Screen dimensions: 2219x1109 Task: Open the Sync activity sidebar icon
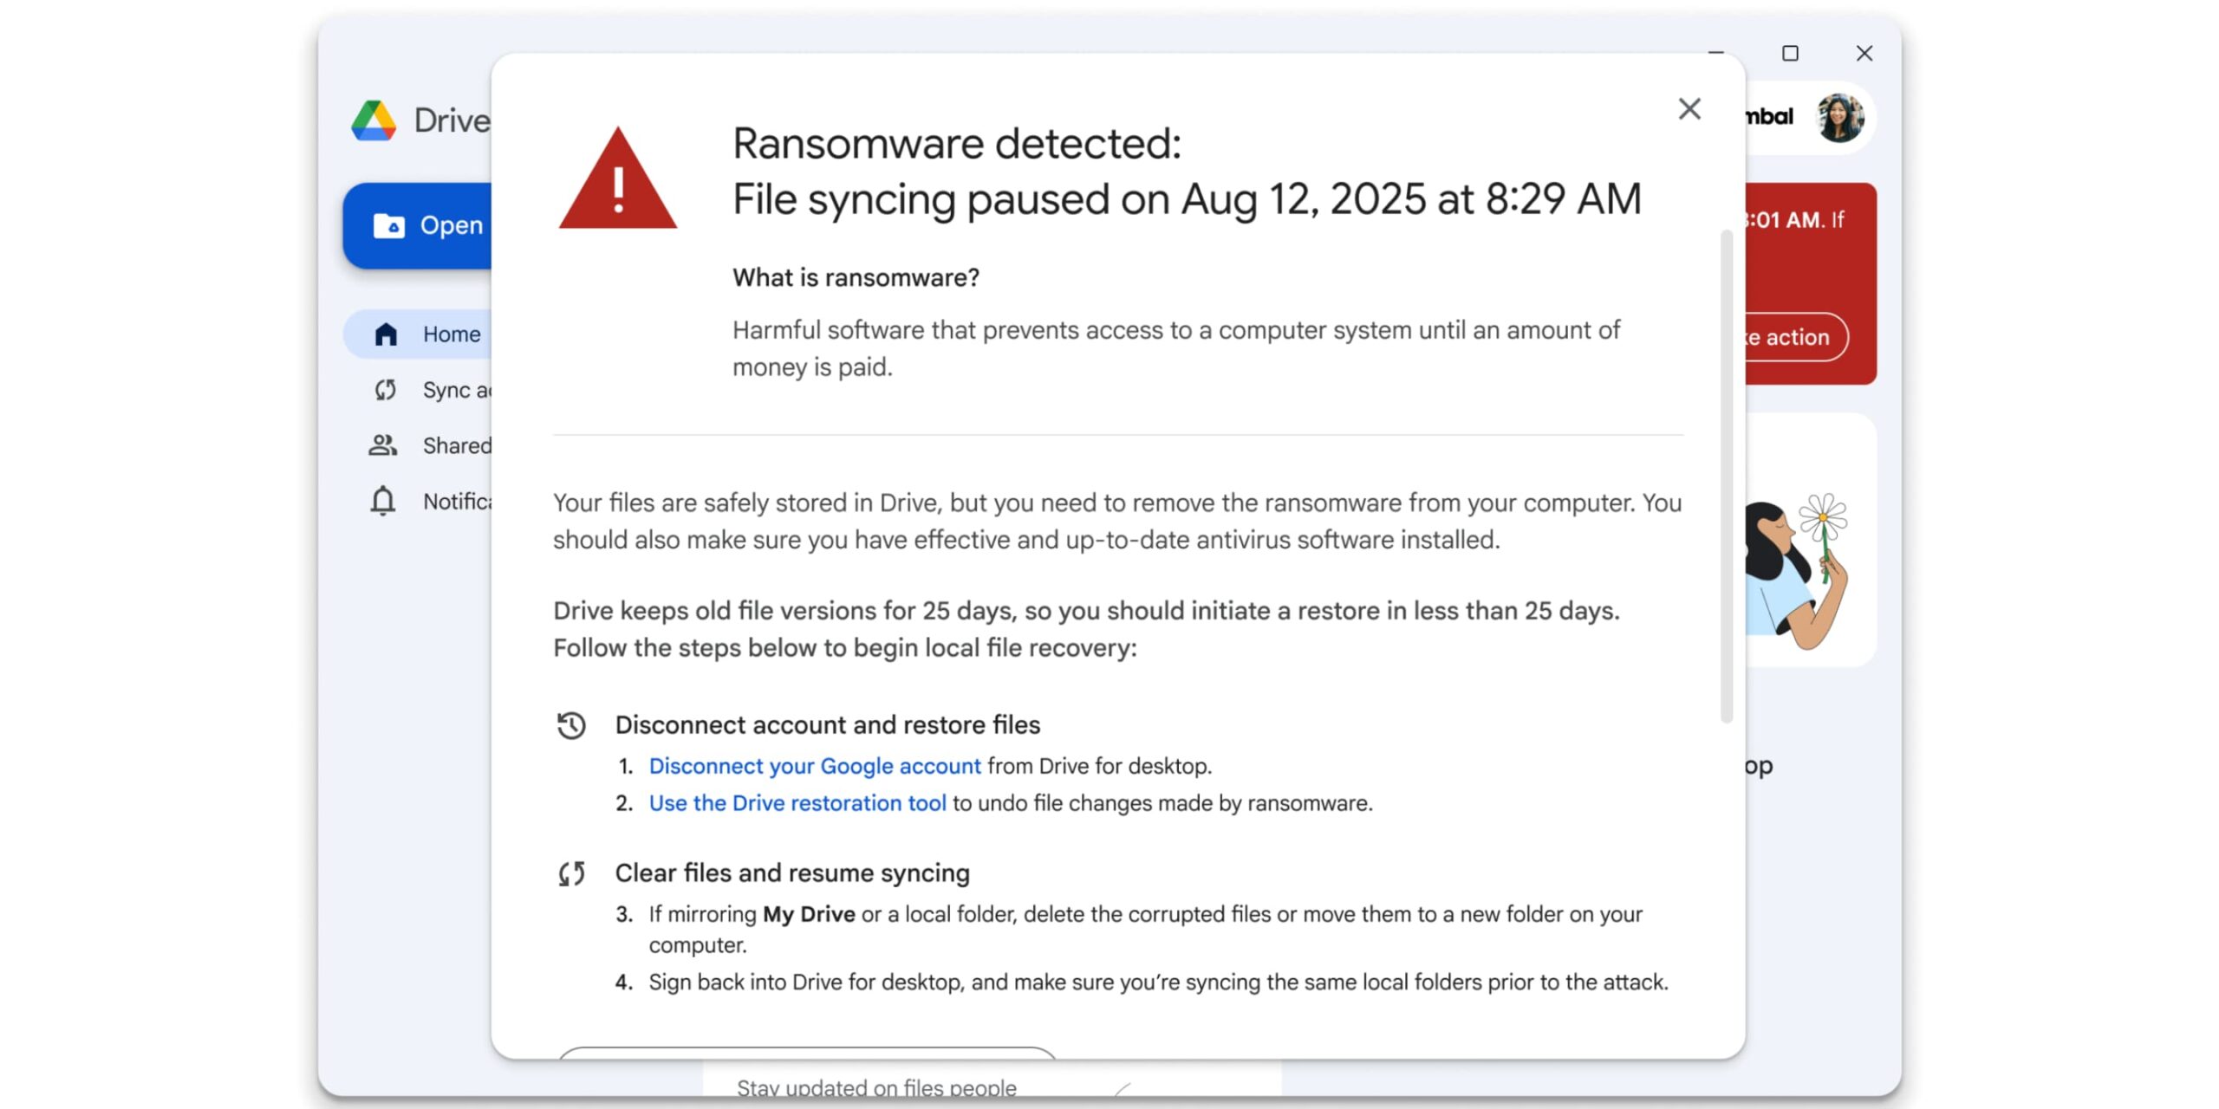pos(386,390)
